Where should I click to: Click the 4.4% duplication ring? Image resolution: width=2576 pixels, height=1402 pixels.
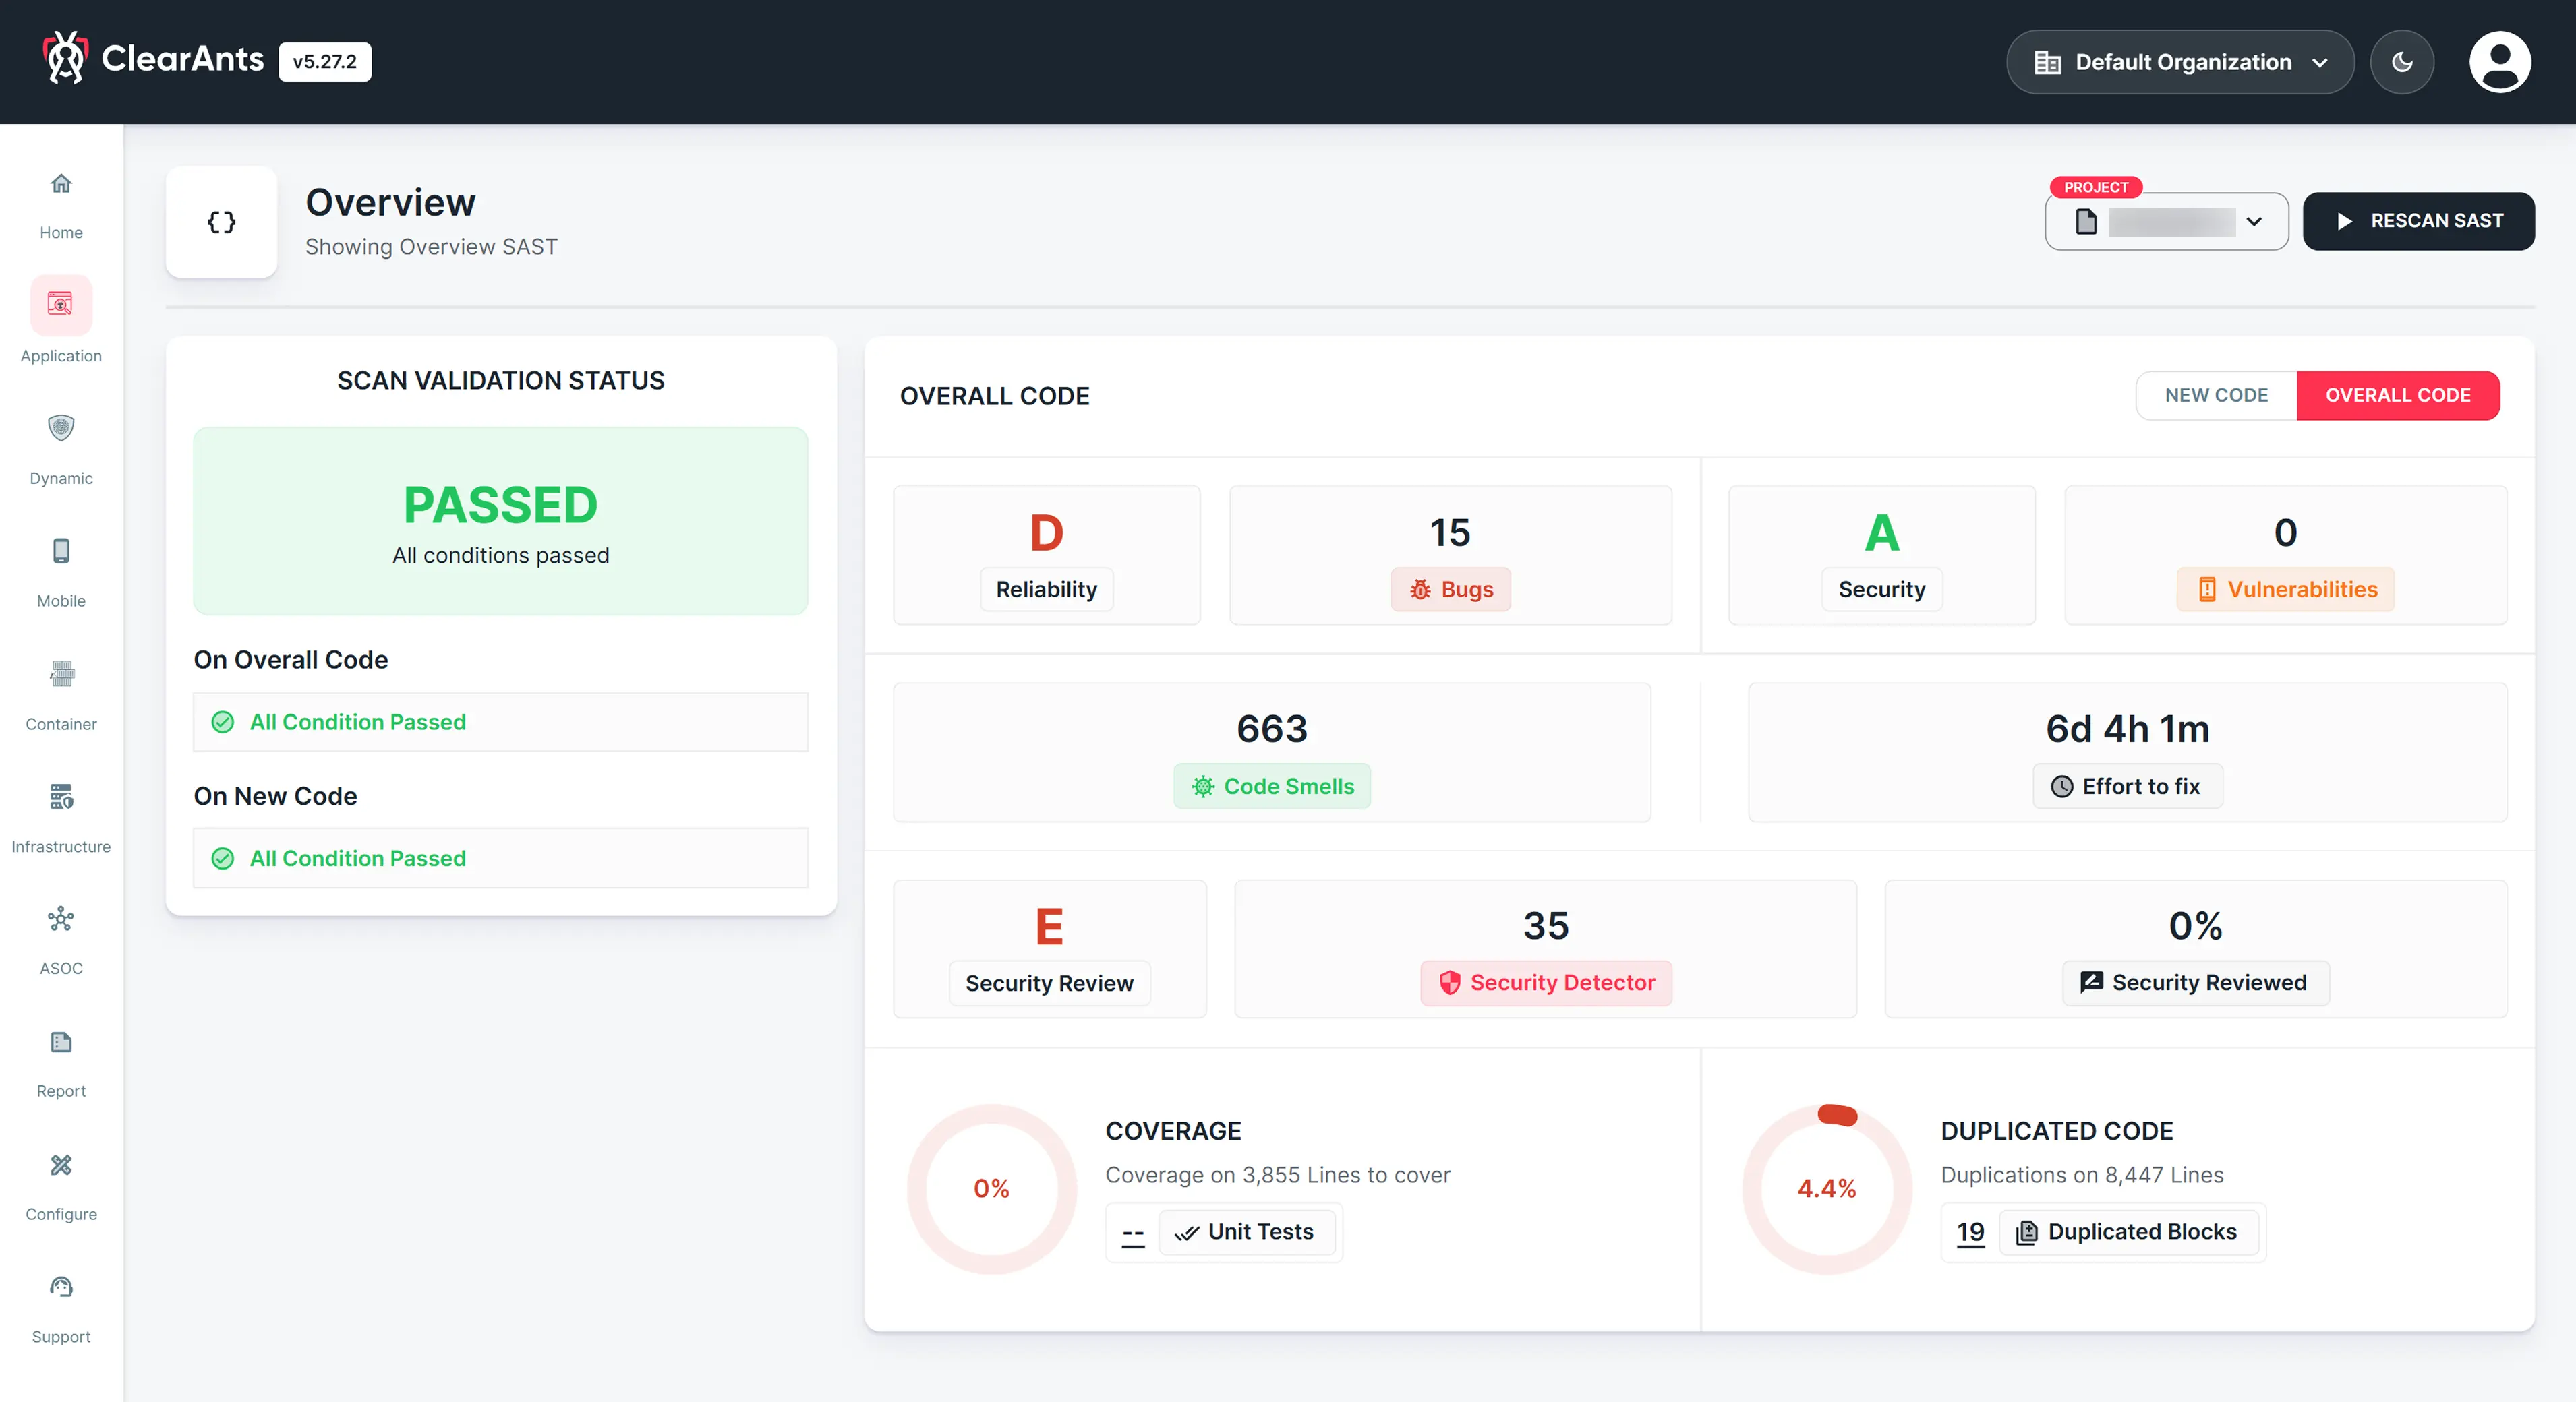click(1827, 1189)
